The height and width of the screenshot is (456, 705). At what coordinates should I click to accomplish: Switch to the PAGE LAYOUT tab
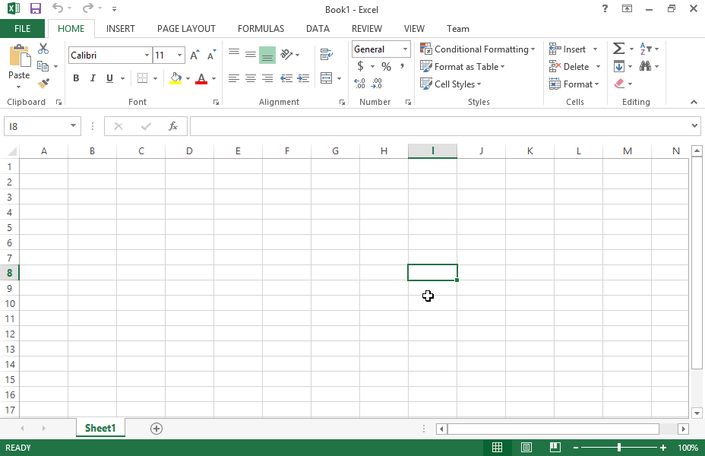tap(186, 29)
